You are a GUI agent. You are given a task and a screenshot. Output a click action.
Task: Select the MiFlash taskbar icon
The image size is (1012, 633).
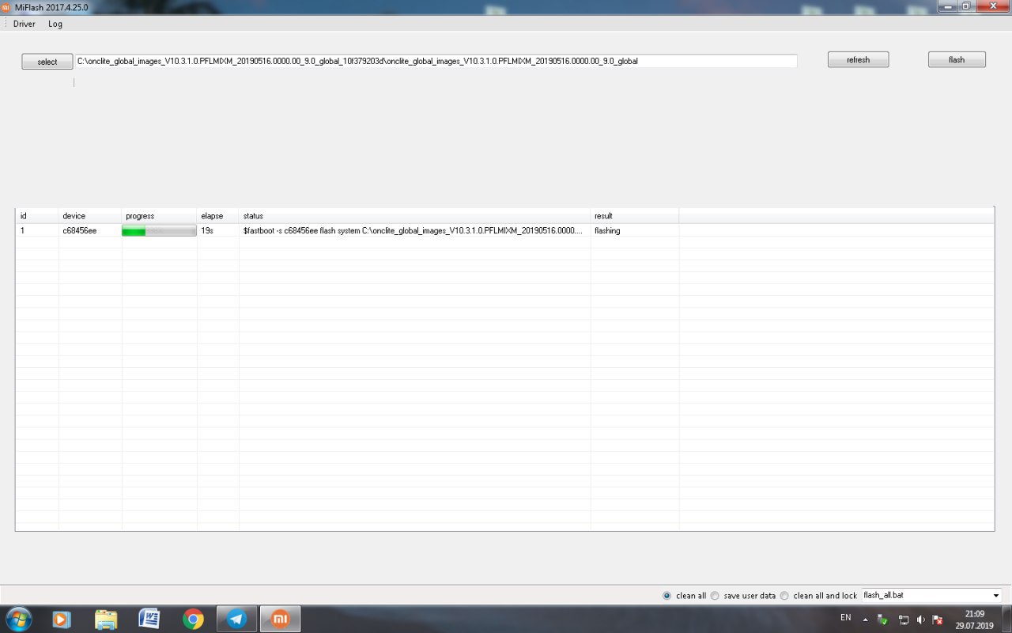(x=281, y=620)
